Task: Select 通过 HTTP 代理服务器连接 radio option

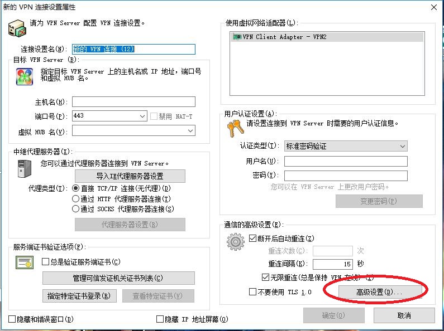Action: (x=76, y=199)
